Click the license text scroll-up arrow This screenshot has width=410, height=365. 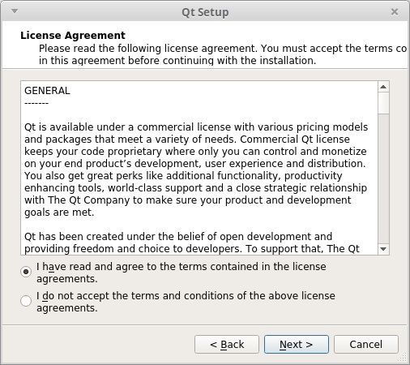383,87
